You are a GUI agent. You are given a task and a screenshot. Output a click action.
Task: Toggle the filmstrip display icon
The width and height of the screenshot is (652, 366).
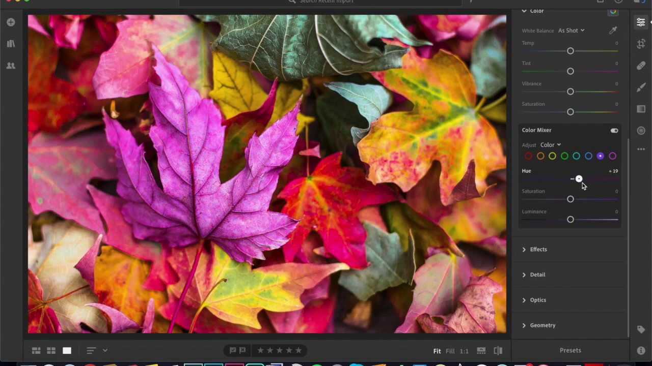click(x=481, y=351)
